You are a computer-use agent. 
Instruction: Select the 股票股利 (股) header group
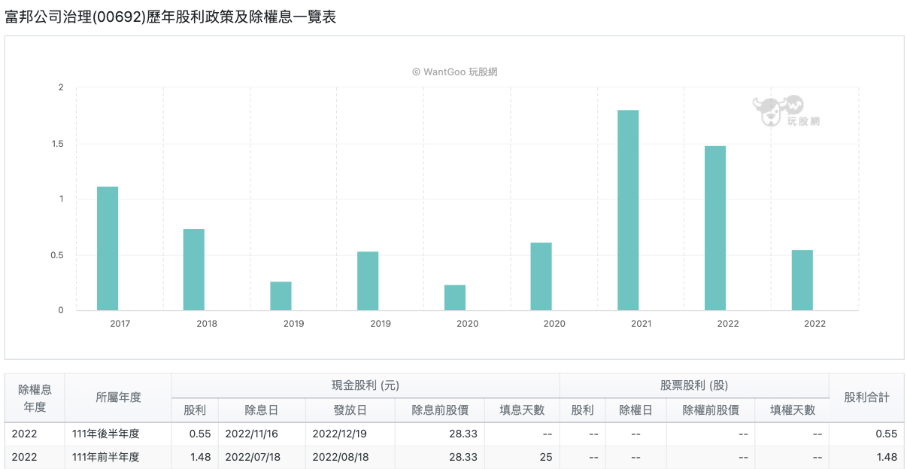click(693, 385)
